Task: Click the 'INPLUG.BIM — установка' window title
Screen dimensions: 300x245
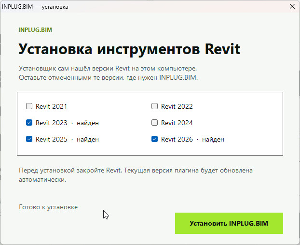Action: (35, 7)
